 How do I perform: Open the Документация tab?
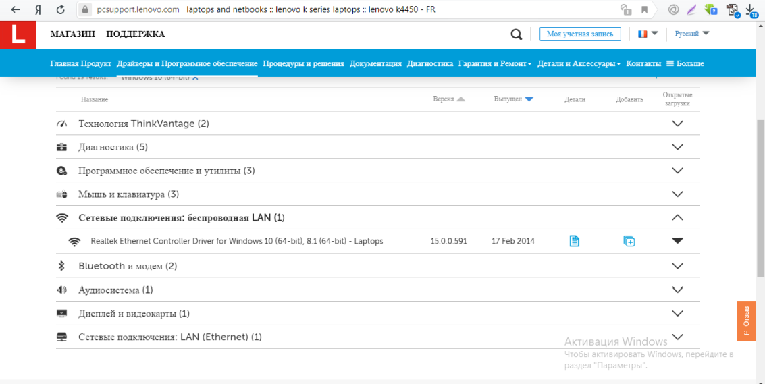[375, 63]
